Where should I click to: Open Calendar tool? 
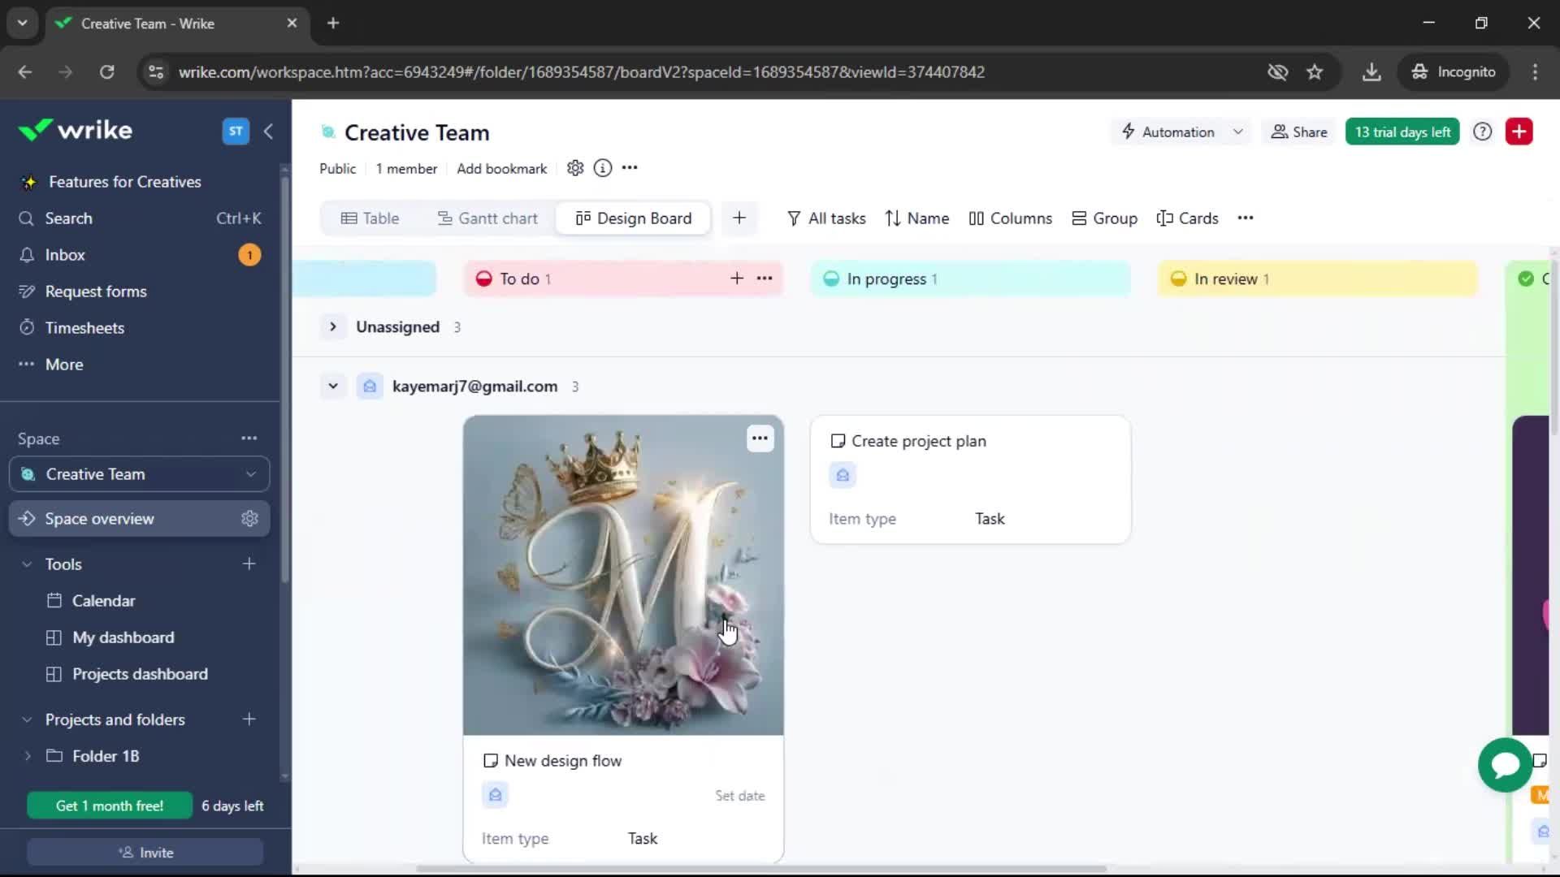[x=103, y=601]
